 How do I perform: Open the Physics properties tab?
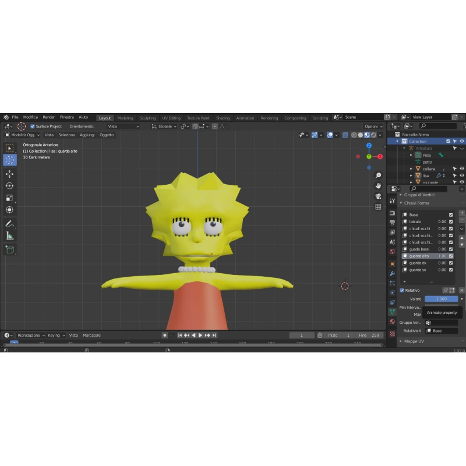click(392, 293)
